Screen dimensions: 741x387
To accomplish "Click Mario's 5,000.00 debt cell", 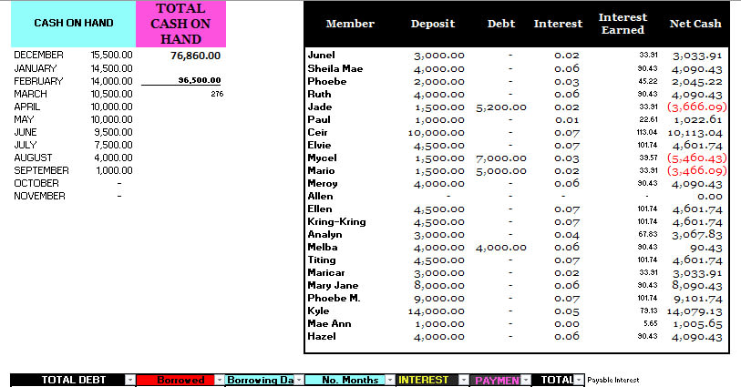I will coord(501,171).
